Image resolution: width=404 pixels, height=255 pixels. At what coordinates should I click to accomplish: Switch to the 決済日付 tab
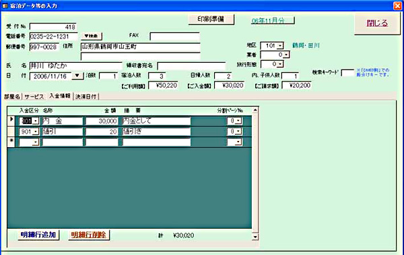[86, 96]
